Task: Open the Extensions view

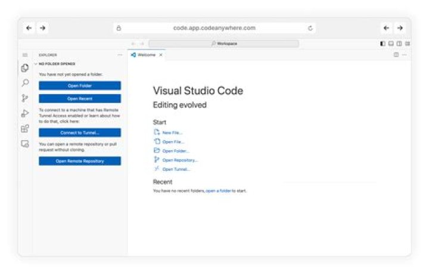Action: click(x=25, y=128)
